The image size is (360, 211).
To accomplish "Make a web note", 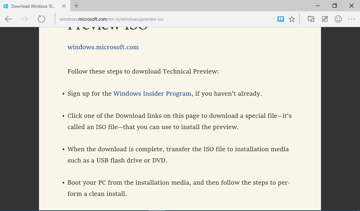I will click(x=325, y=19).
